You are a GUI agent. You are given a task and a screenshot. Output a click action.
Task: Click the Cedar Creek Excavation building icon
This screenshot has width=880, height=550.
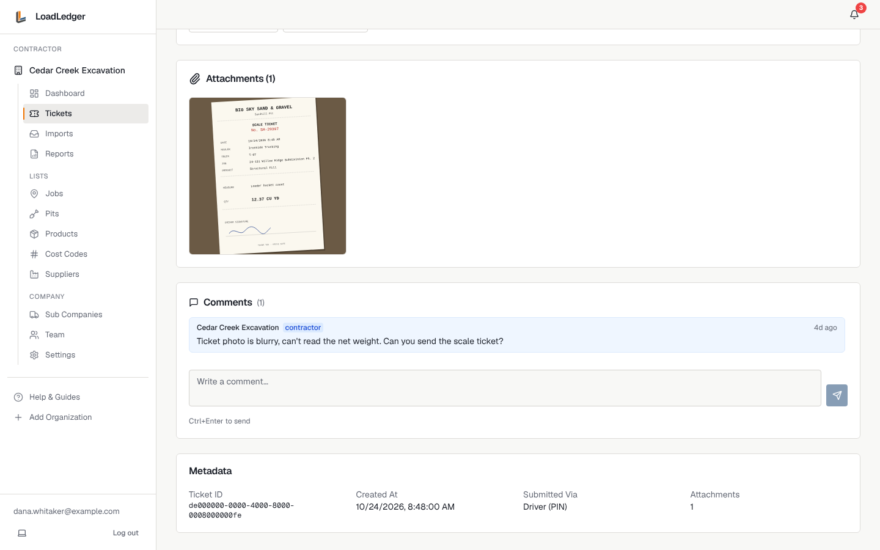[x=18, y=70]
